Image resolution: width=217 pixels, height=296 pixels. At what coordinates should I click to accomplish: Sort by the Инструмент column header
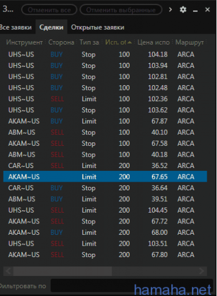click(25, 42)
